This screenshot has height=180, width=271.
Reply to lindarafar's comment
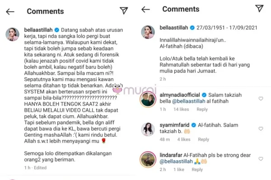tap(197, 170)
